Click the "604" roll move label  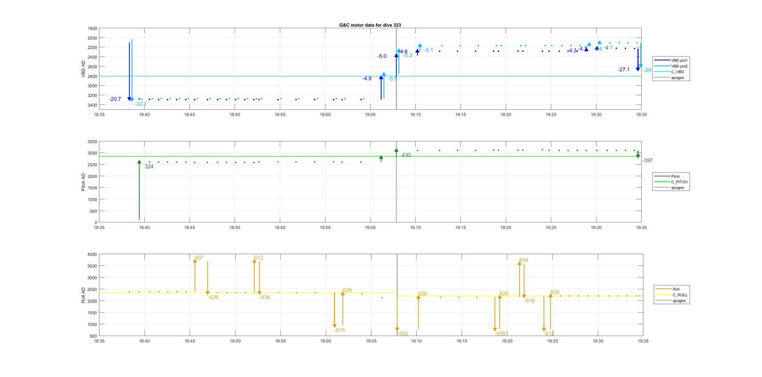point(524,260)
